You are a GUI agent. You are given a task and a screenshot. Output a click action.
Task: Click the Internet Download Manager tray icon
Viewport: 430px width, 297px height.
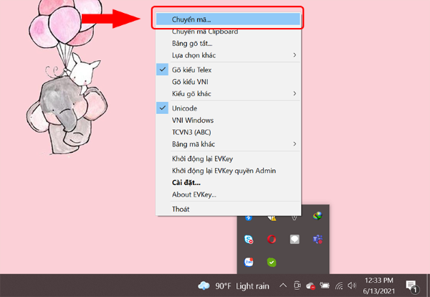[318, 215]
